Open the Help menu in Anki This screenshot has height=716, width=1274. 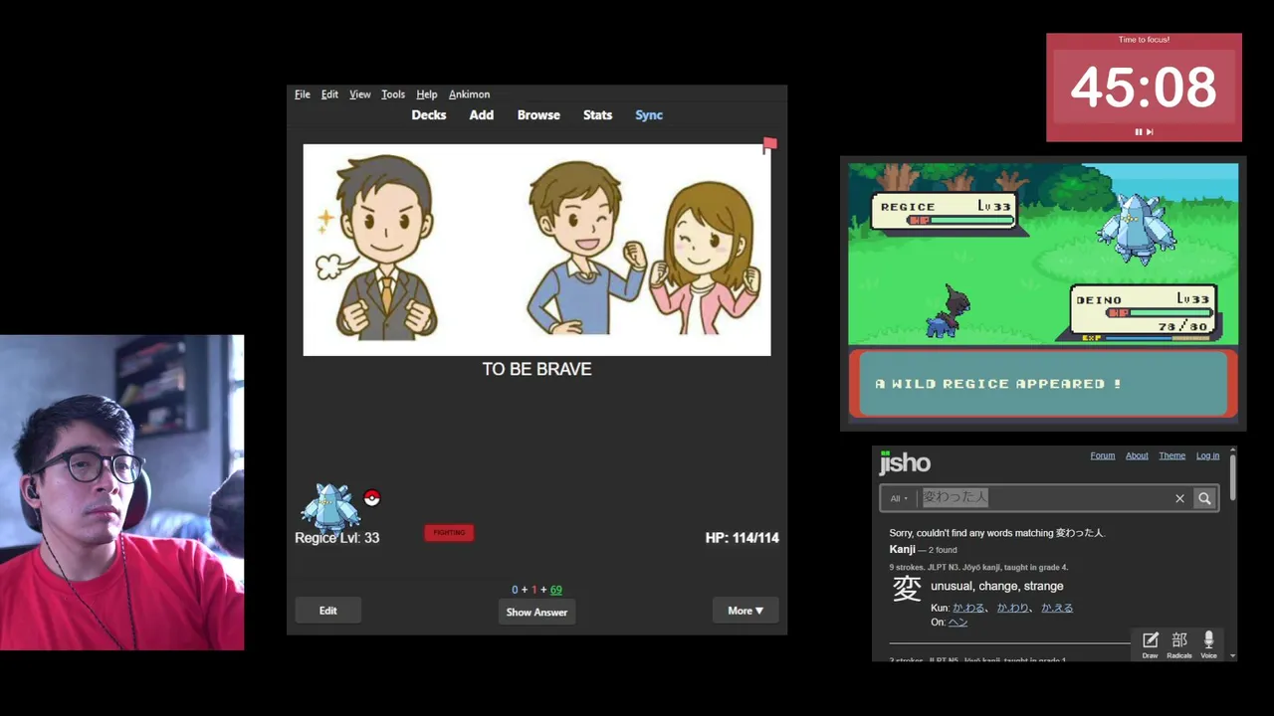[x=427, y=94]
